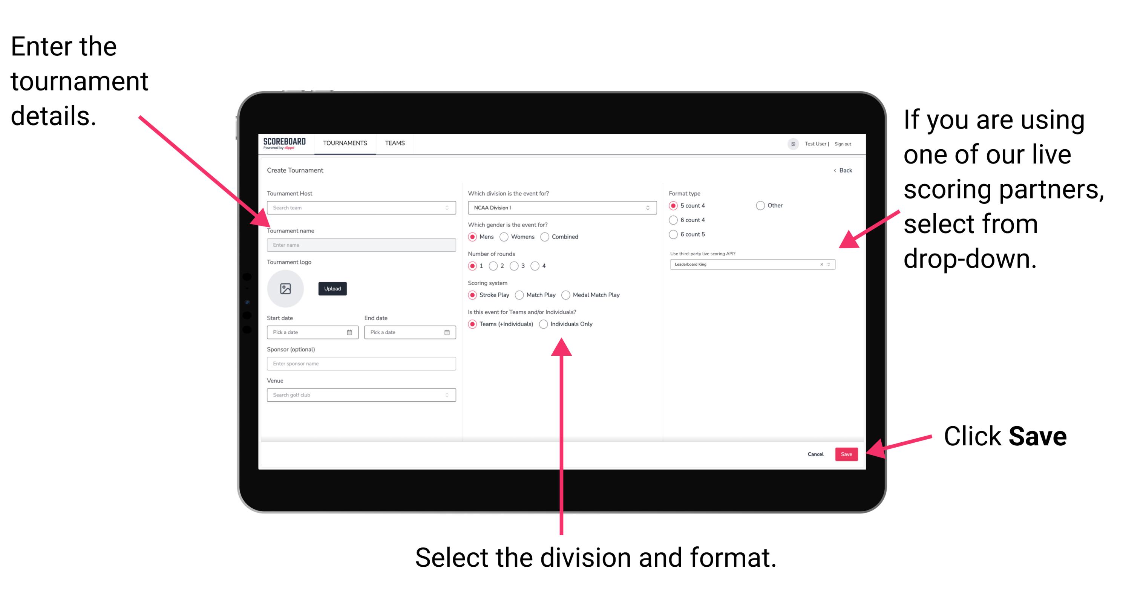1123x604 pixels.
Task: Click the end date calendar icon
Action: 446,332
